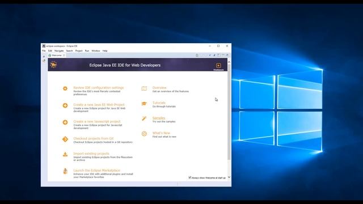Image resolution: width=363 pixels, height=204 pixels.
Task: Click the text Go through tutorials
Action: (164, 107)
